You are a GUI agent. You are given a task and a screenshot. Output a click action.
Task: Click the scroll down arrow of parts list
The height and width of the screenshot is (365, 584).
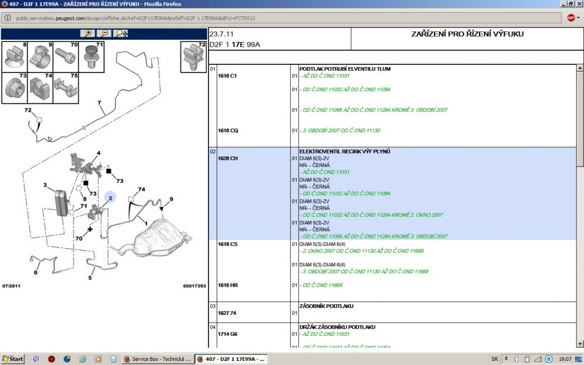(x=580, y=344)
